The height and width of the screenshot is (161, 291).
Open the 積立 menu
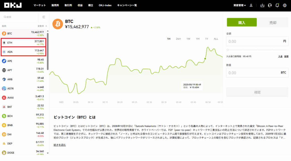coord(91,5)
